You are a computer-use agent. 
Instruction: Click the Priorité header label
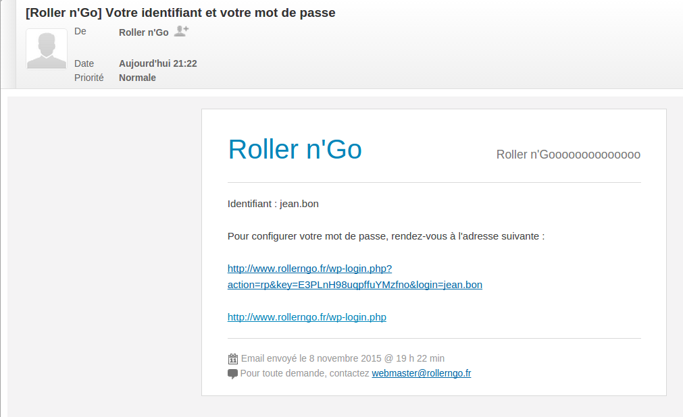89,78
